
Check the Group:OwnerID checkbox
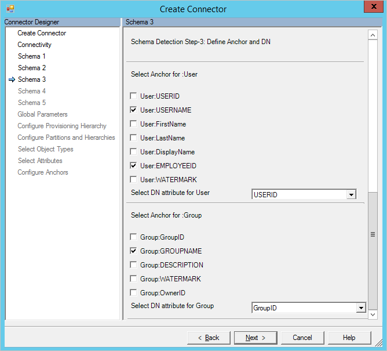[x=133, y=292]
